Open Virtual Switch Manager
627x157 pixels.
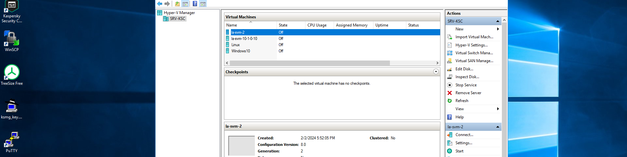[x=473, y=53]
